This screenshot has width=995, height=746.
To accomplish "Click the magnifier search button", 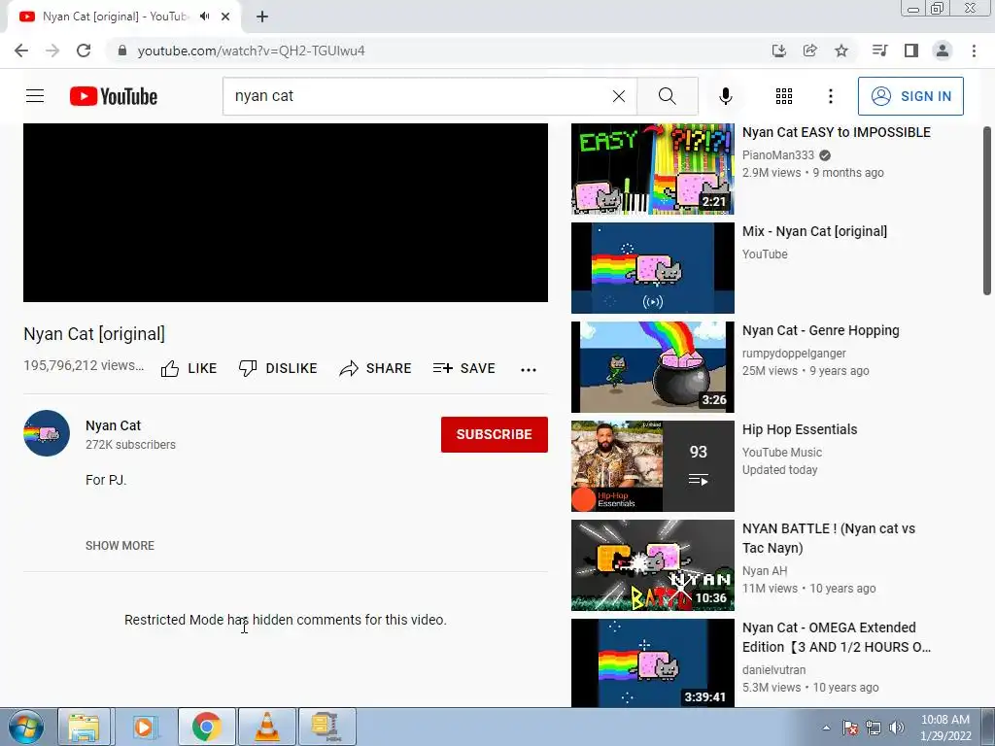I will coord(667,96).
